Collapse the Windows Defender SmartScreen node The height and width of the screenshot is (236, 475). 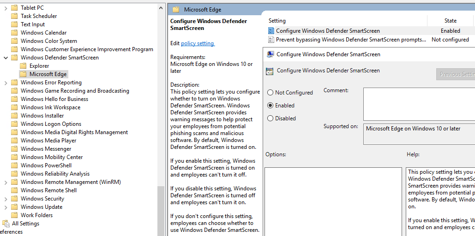[6, 58]
